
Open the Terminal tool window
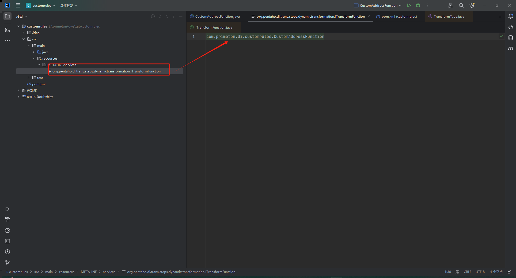click(7, 241)
